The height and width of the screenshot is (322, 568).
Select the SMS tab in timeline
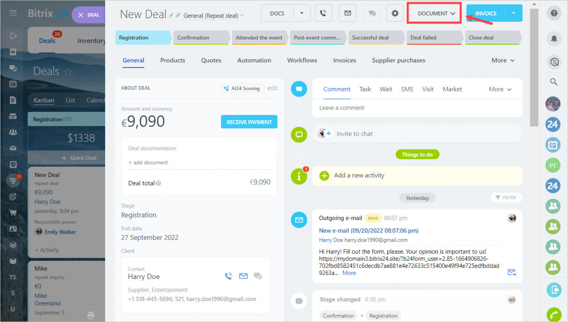(407, 89)
